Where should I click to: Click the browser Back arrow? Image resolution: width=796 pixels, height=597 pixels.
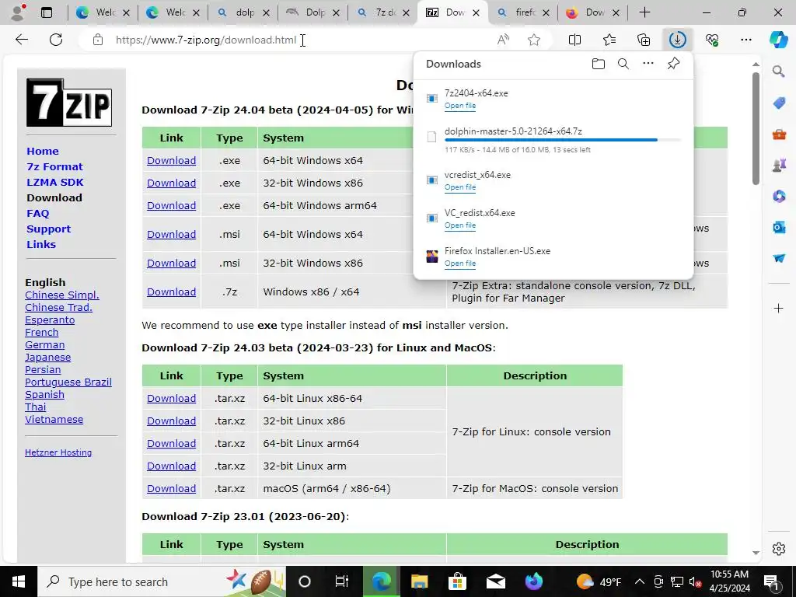tap(21, 40)
